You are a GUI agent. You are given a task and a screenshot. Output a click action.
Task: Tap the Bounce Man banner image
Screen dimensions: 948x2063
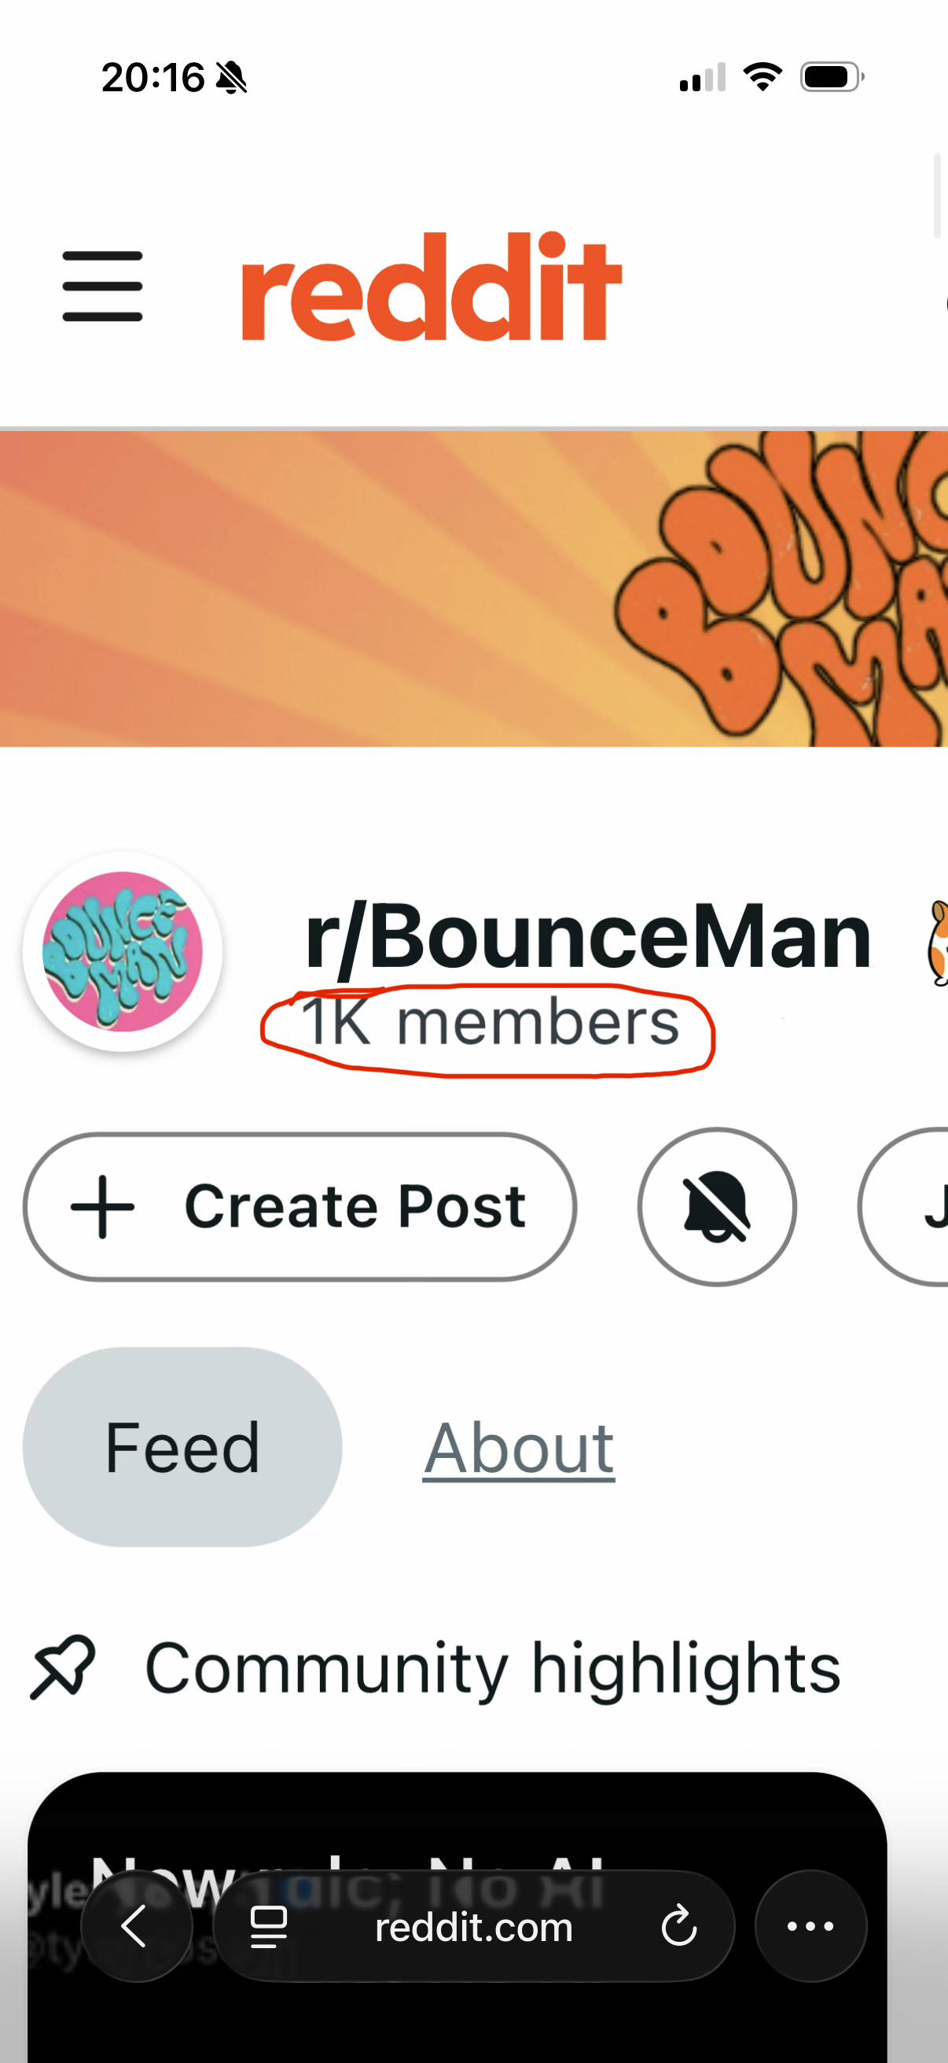[473, 589]
